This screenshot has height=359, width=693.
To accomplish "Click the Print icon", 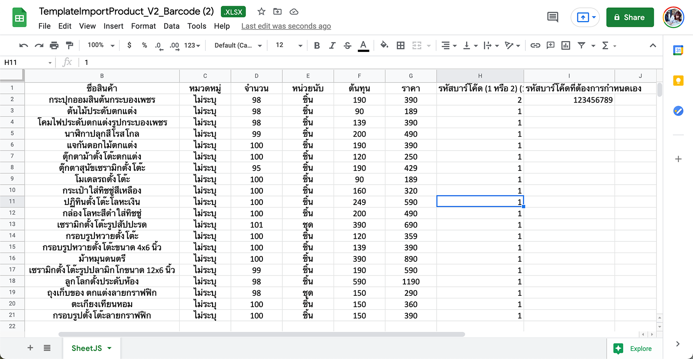I will (x=54, y=45).
